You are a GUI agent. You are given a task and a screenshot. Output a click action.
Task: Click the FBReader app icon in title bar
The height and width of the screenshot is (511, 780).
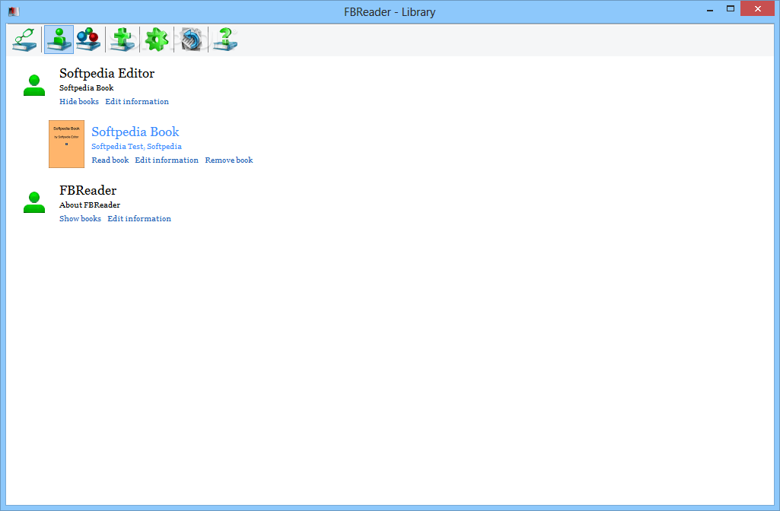pyautogui.click(x=14, y=11)
